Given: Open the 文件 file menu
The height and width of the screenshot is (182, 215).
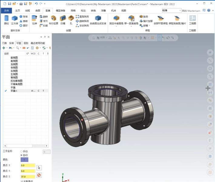Looking at the screenshot, I should click(6, 11).
